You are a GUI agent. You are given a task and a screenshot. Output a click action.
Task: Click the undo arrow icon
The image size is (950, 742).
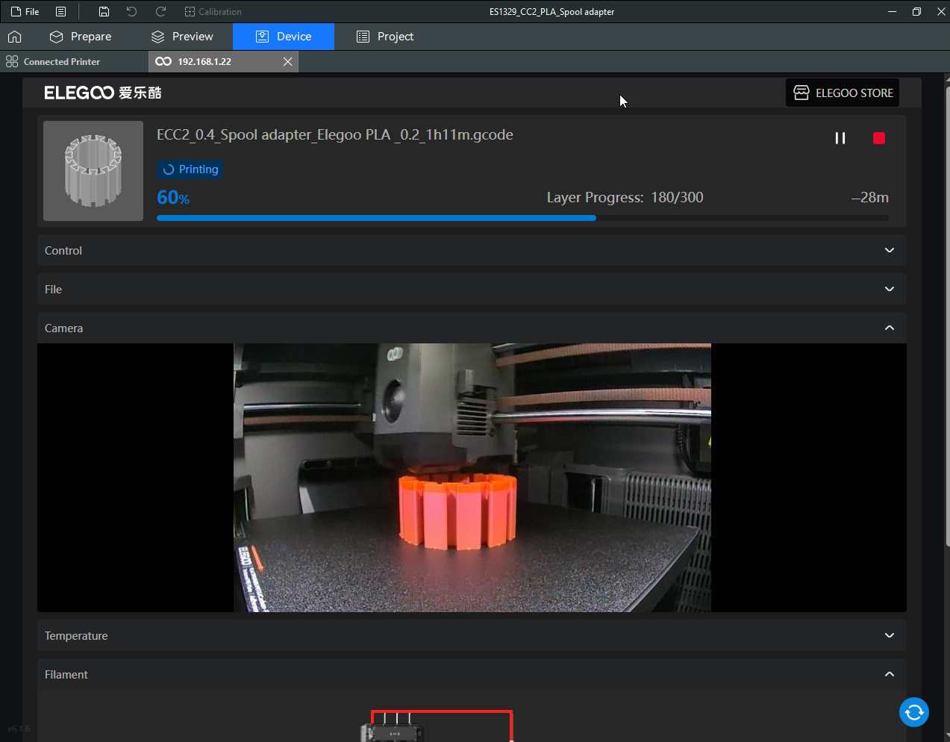coord(131,12)
